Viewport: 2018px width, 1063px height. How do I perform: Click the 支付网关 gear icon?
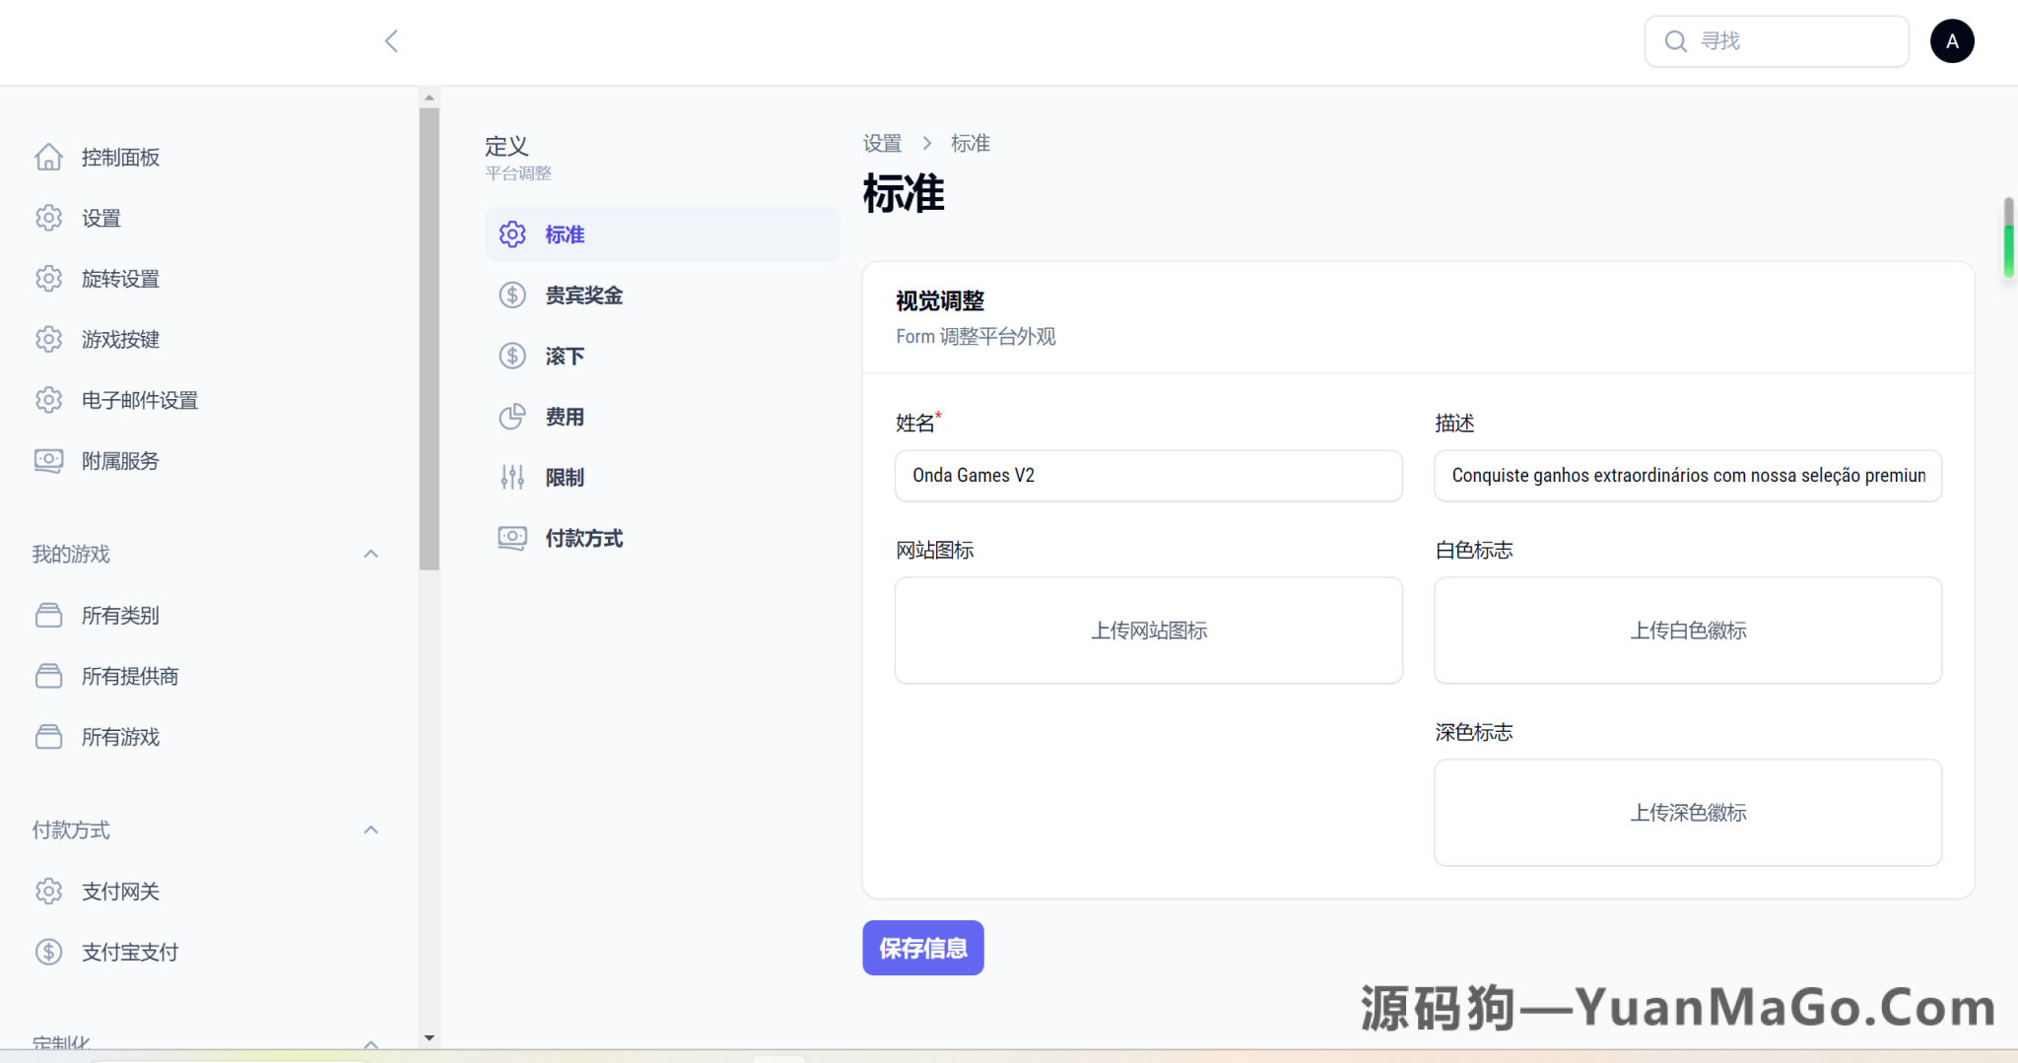[48, 891]
